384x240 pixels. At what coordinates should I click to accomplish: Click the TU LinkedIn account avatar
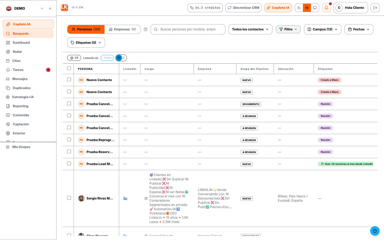119,58
